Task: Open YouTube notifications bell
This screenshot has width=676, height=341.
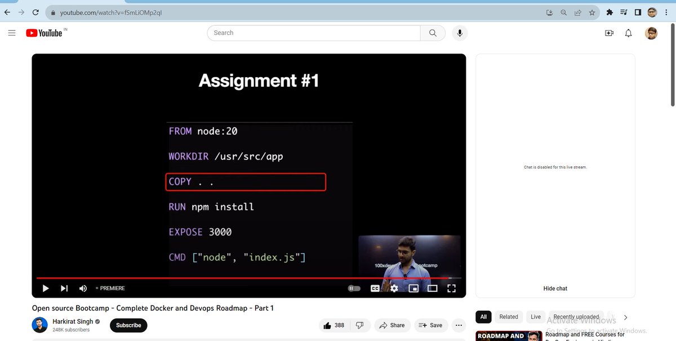Action: pyautogui.click(x=629, y=33)
